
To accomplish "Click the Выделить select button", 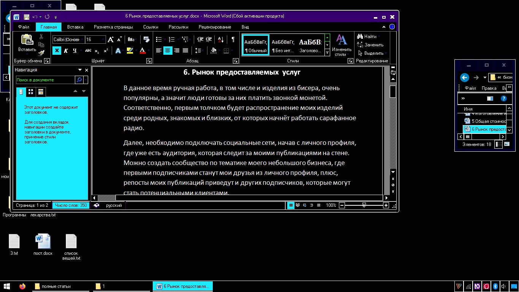I will (372, 53).
